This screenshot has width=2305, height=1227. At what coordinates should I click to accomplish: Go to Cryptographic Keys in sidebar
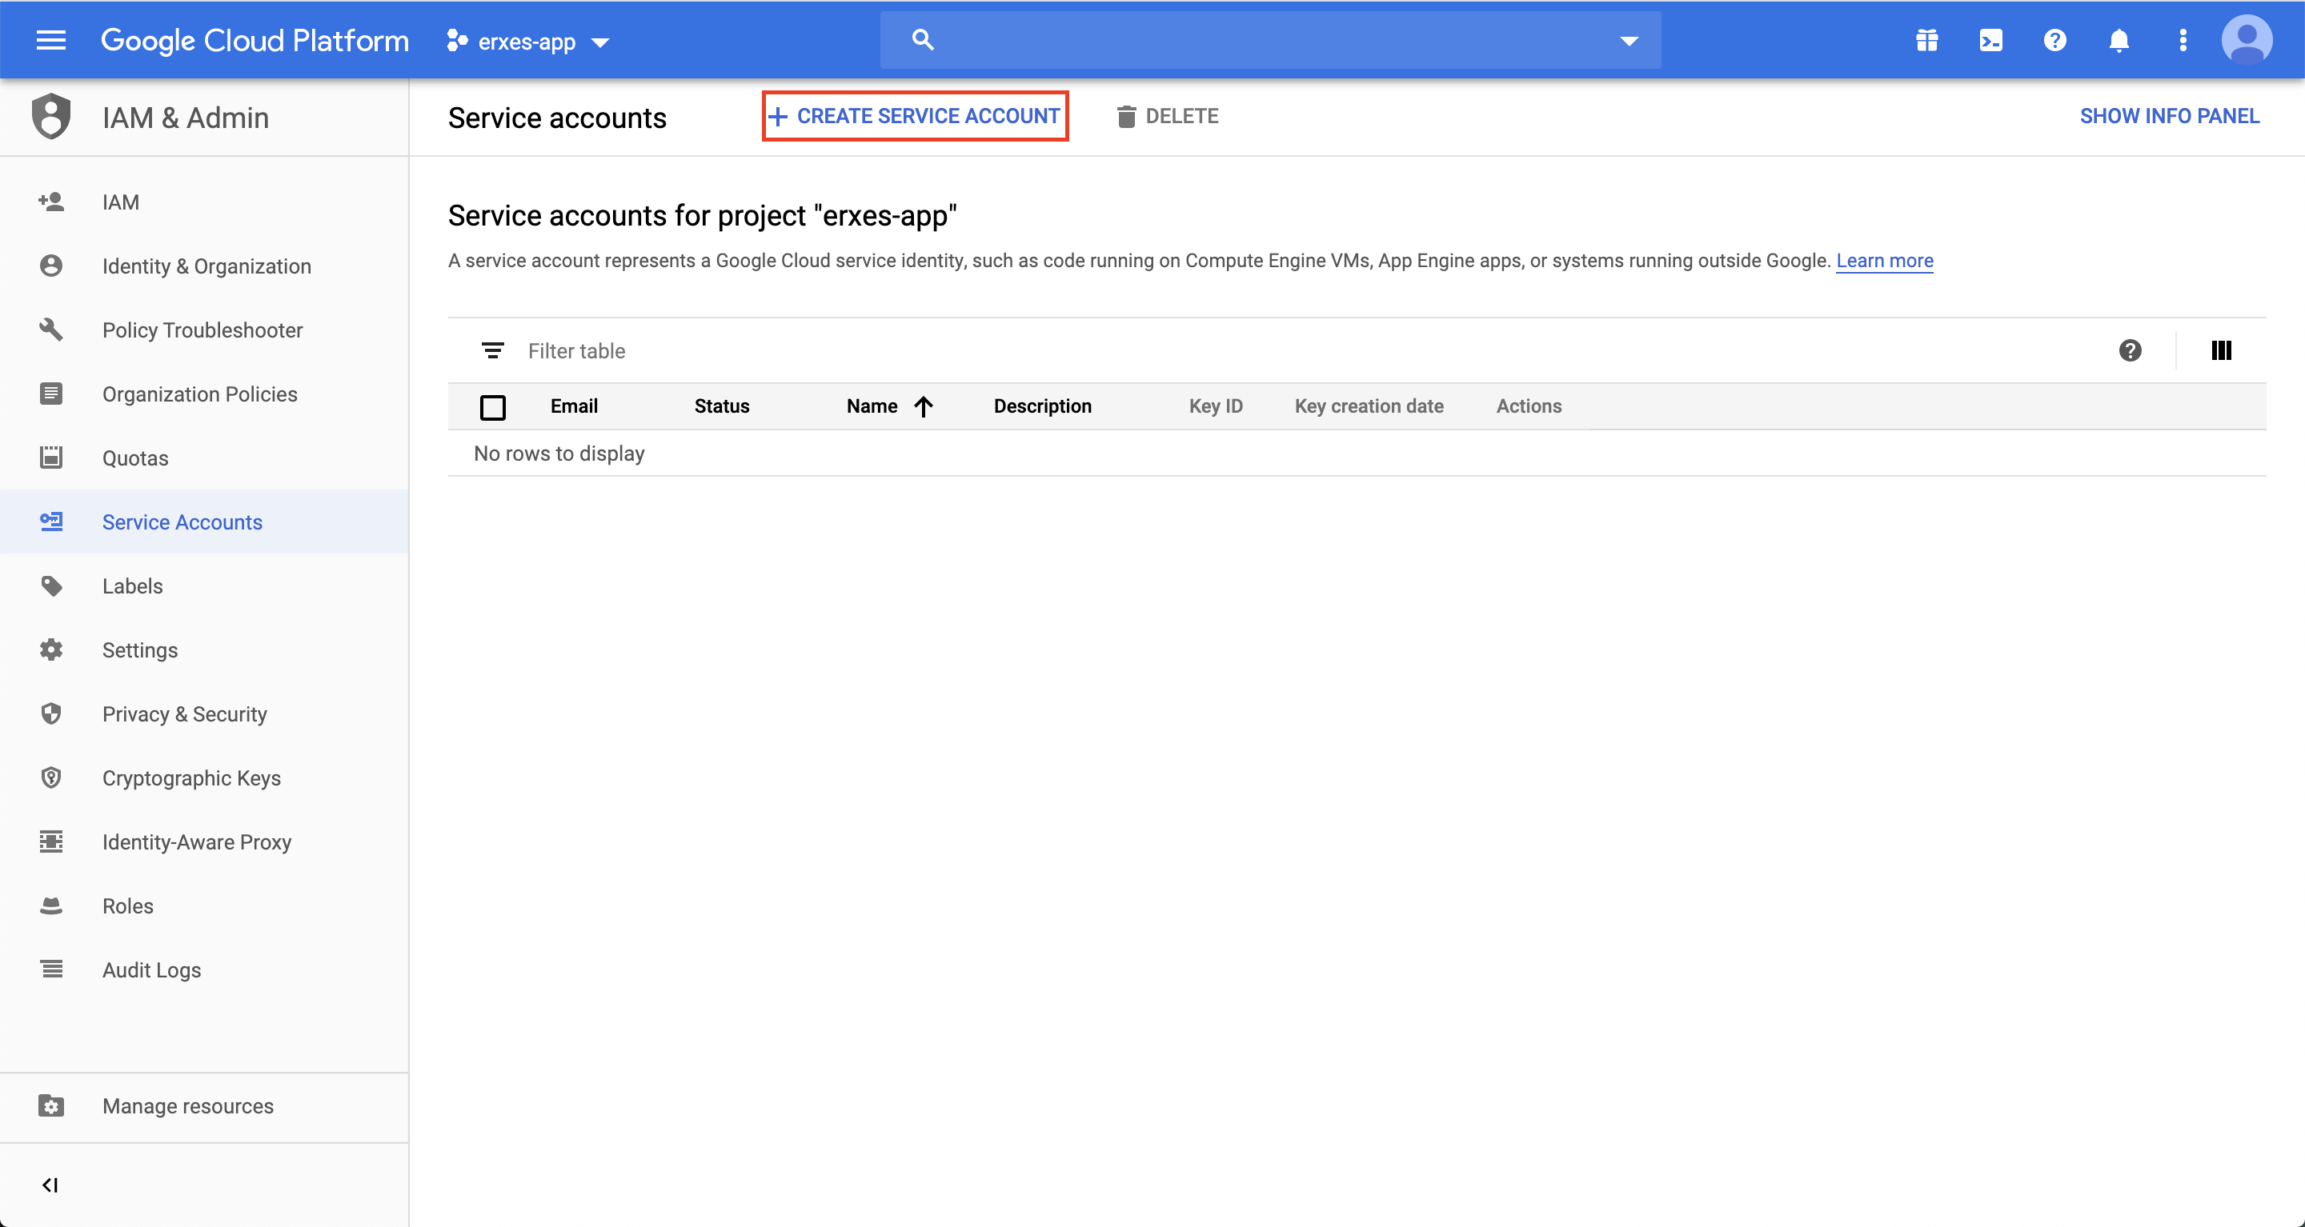191,778
